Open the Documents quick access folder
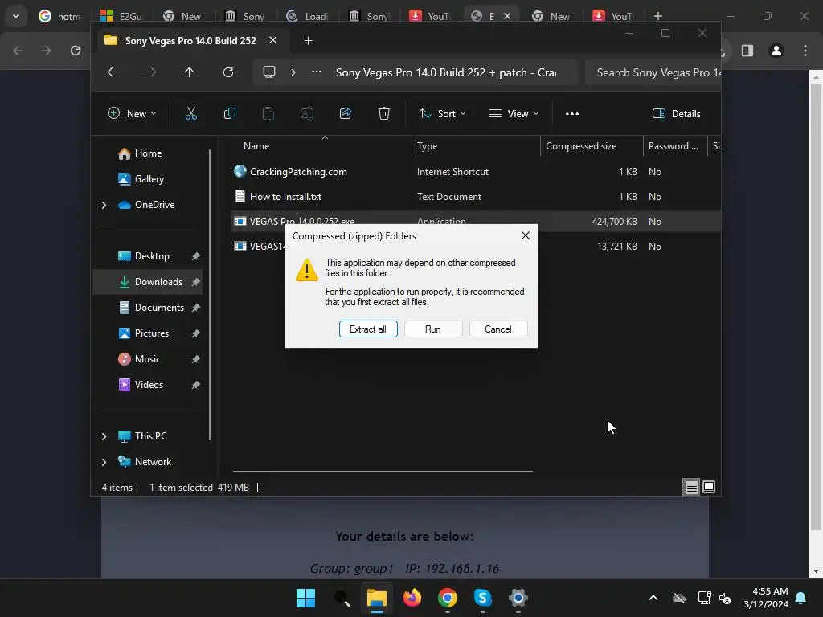 tap(159, 308)
